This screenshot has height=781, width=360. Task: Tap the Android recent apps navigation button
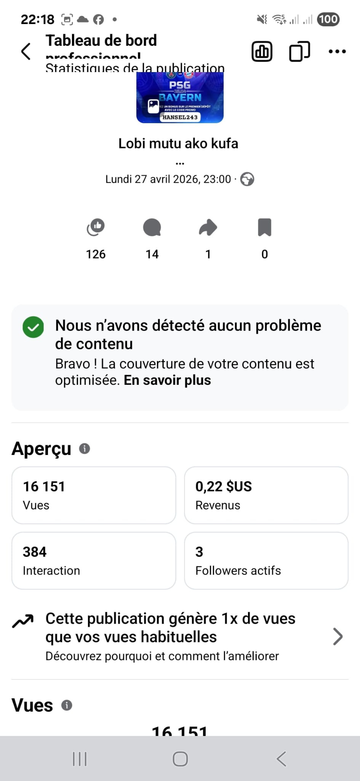click(x=80, y=759)
